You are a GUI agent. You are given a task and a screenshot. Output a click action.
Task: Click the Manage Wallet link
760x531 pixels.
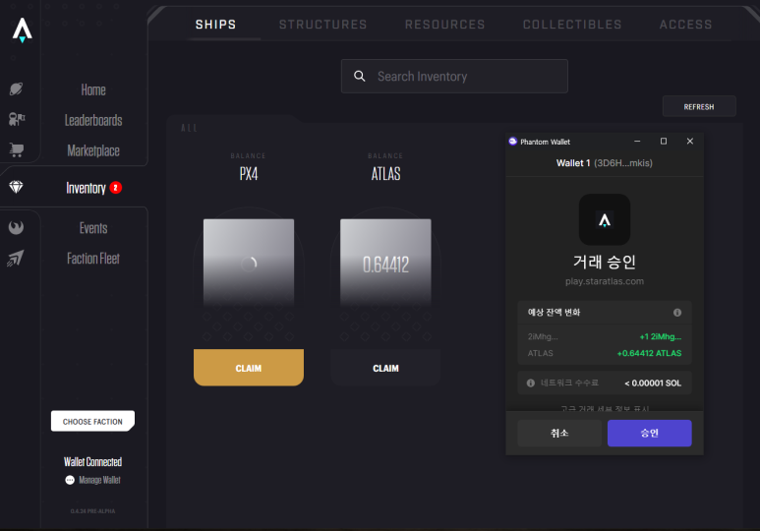coord(99,480)
